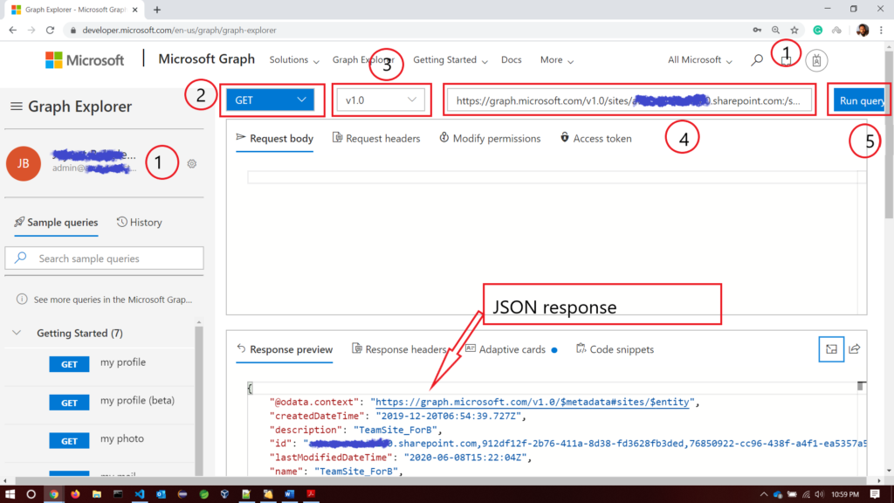The height and width of the screenshot is (503, 894).
Task: Open the All Microsoft dropdown
Action: click(700, 60)
